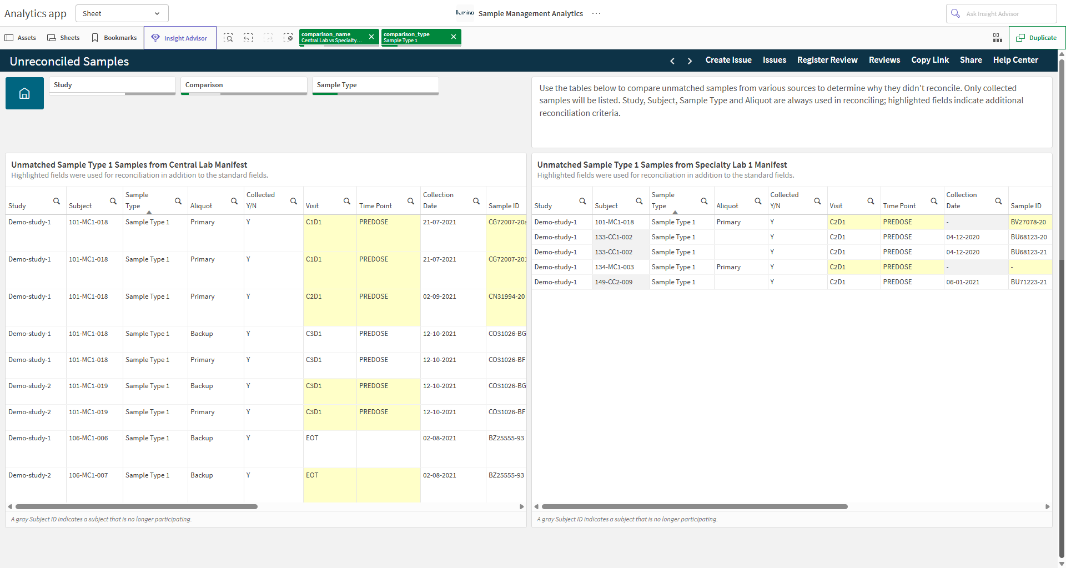Search Collection Date column in Central Lab table
This screenshot has height=568, width=1066.
coord(476,201)
